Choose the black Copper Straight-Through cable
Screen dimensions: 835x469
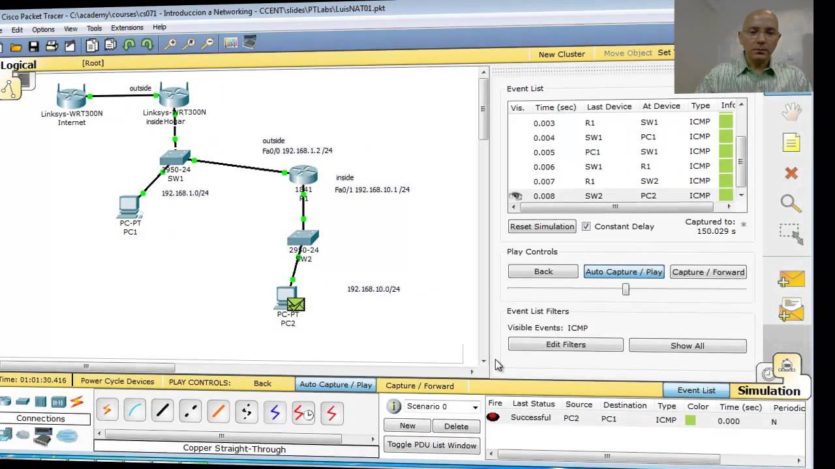pyautogui.click(x=163, y=410)
